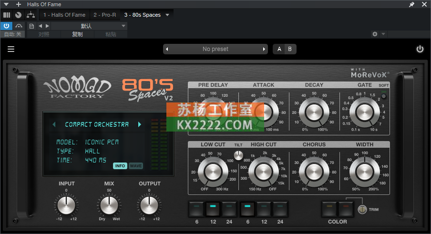Show the INFO display view
The image size is (431, 234).
120,166
